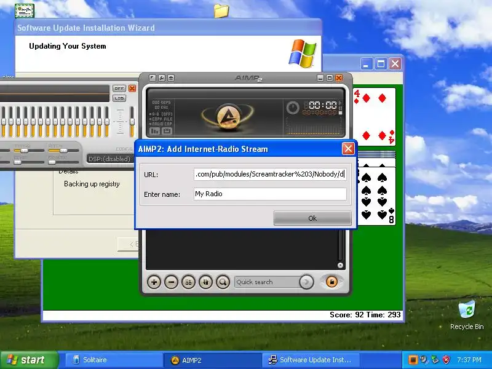Click the arrow button beside Quick search

coord(306,282)
